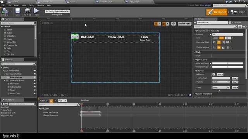Select Image widget in Palette
This screenshot has height=139, width=248.
click(x=9, y=39)
